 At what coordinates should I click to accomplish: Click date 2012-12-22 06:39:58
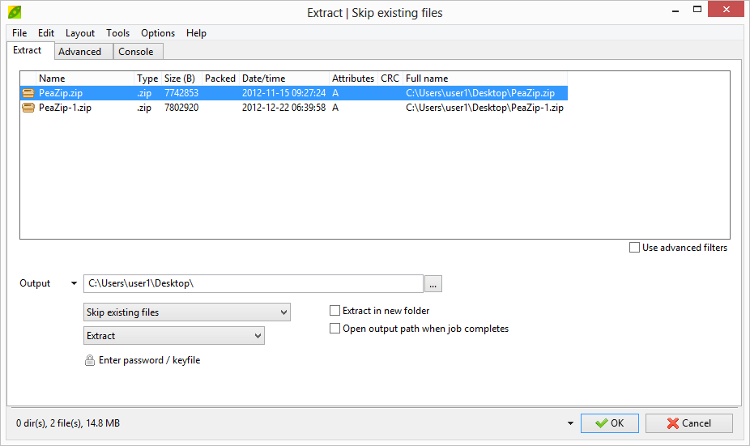click(283, 108)
